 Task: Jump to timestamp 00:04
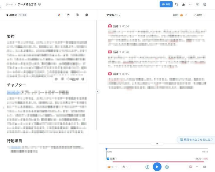[x=125, y=26]
